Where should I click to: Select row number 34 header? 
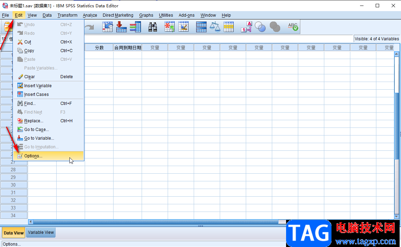coord(13,215)
